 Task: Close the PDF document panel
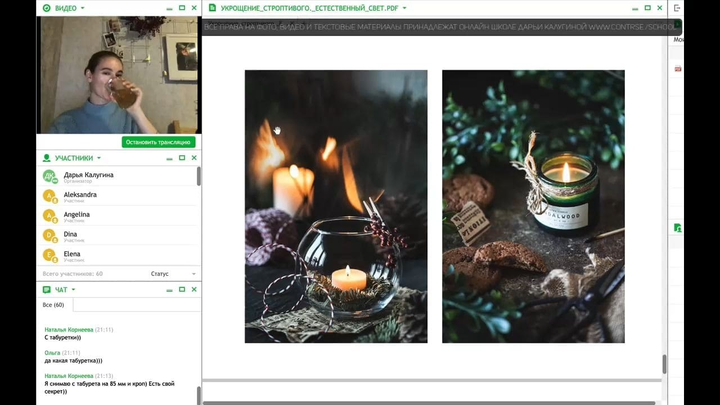pyautogui.click(x=660, y=8)
